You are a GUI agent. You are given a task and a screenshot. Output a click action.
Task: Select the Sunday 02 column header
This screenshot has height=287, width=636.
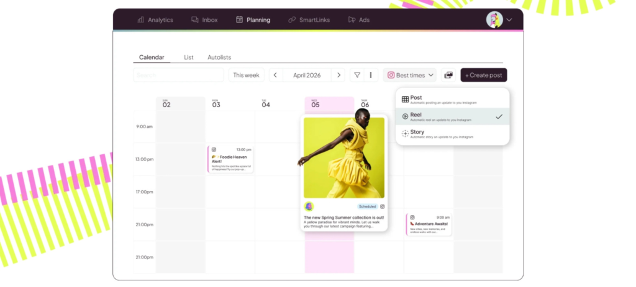tap(181, 104)
